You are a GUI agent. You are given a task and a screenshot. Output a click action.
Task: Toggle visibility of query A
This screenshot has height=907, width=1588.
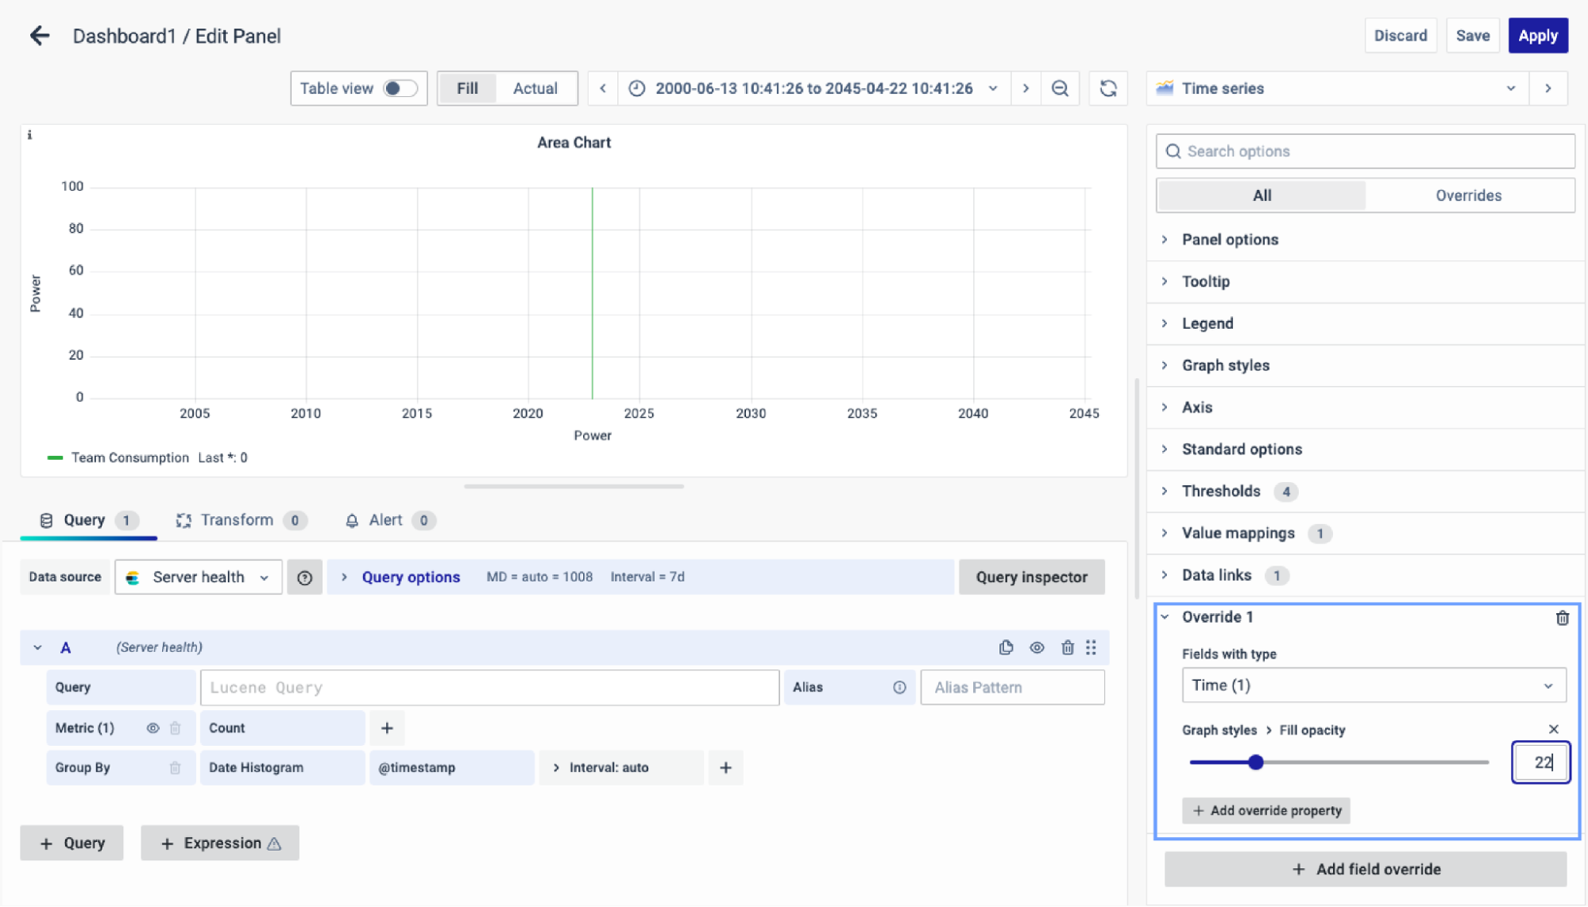pos(1037,647)
